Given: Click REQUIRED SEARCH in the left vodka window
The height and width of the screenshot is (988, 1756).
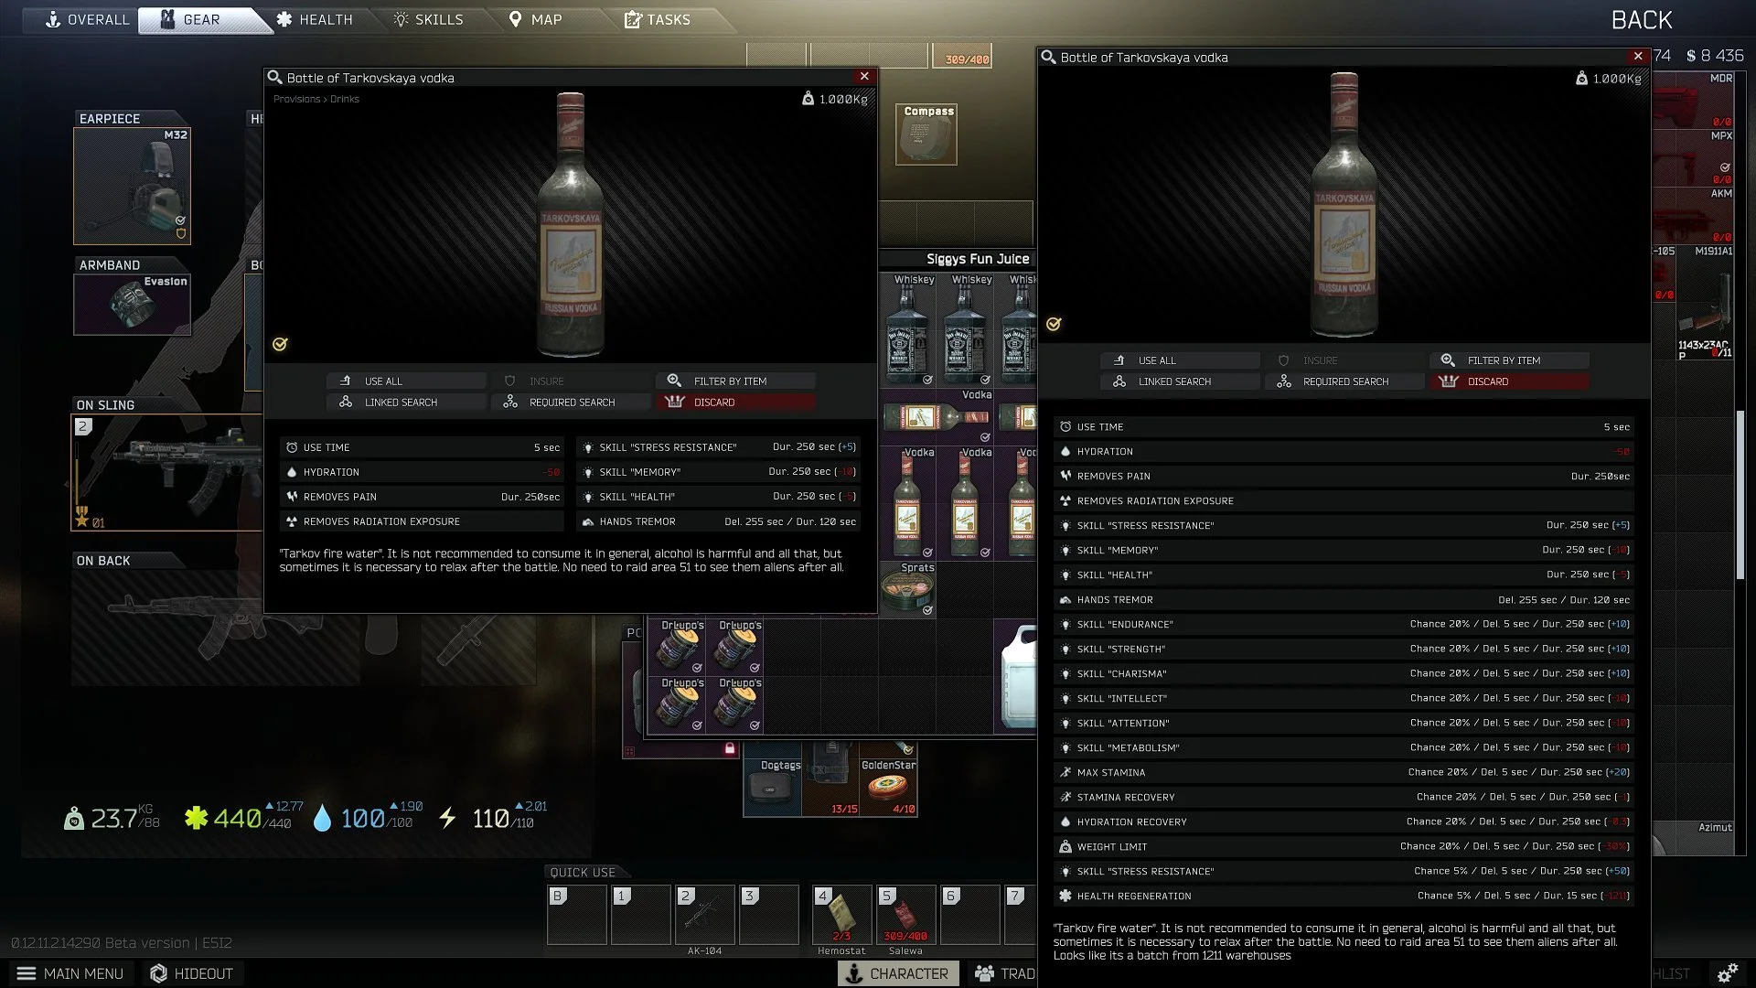Looking at the screenshot, I should pyautogui.click(x=571, y=402).
